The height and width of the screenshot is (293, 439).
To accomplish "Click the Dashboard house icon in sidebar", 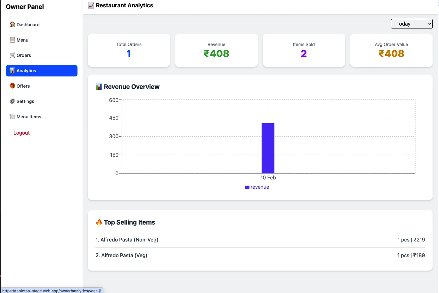I will tap(12, 24).
